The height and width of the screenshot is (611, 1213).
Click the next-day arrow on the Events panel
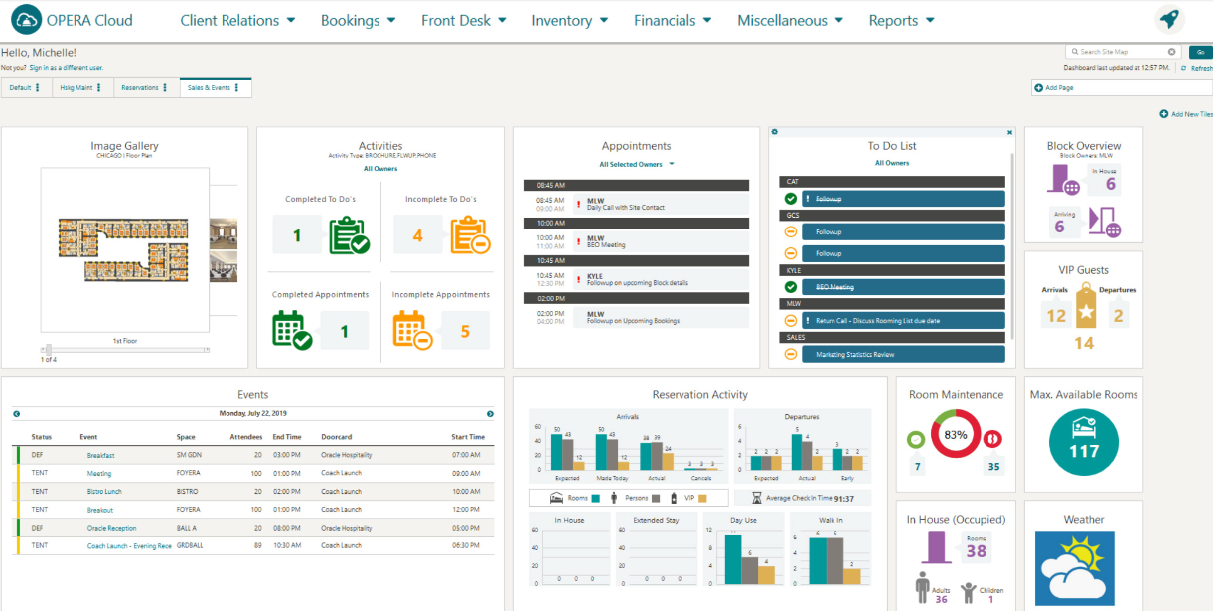(489, 412)
